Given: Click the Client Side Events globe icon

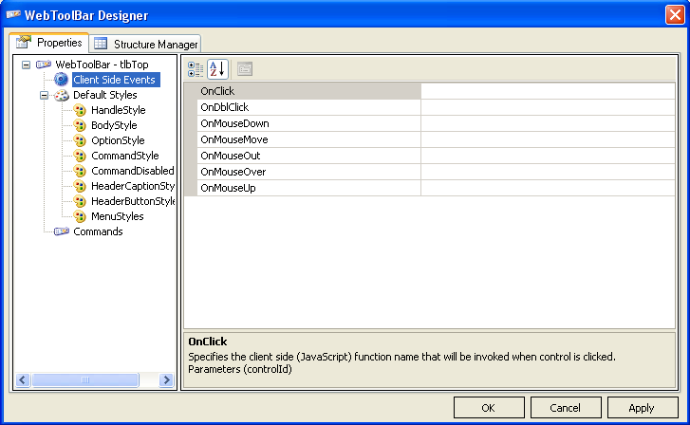Looking at the screenshot, I should coord(62,80).
